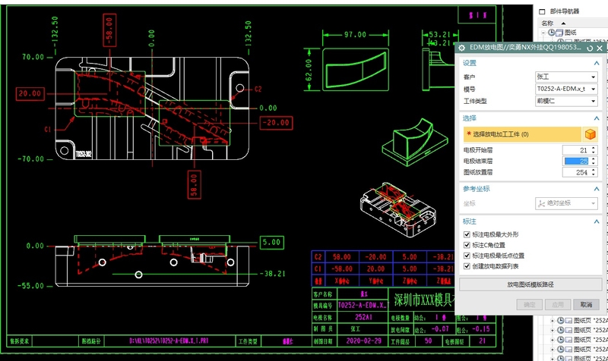Disable 创建放电数据列表 checkbox

pos(467,266)
